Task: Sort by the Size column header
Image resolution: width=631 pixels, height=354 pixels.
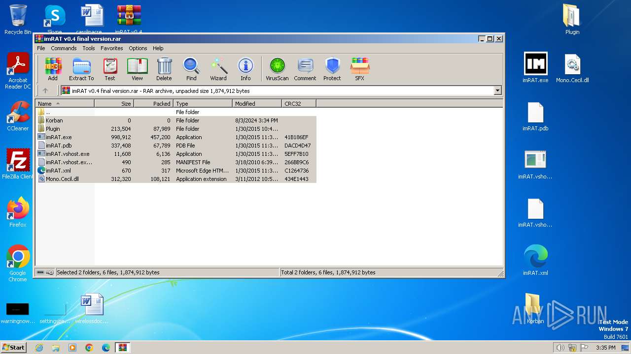Action: pyautogui.click(x=114, y=104)
